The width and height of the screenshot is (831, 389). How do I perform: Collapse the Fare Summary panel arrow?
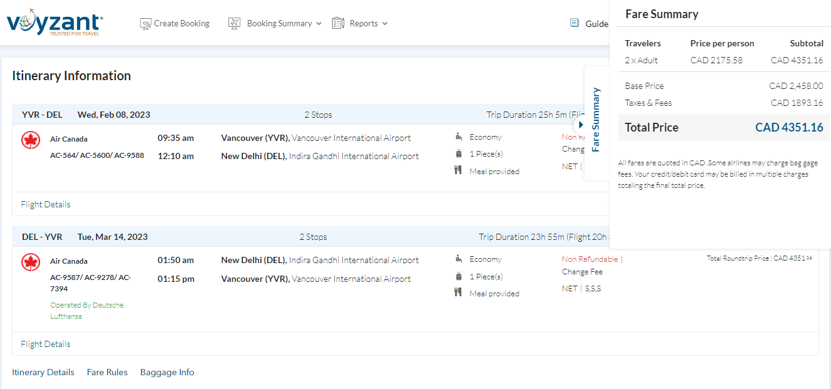[x=581, y=124]
